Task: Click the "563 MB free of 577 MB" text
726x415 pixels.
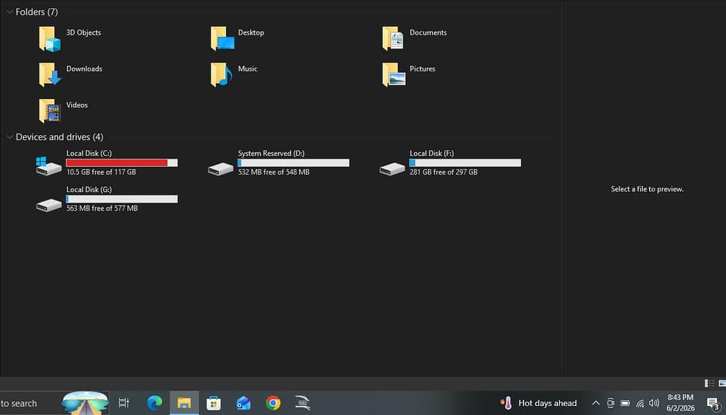Action: tap(102, 208)
